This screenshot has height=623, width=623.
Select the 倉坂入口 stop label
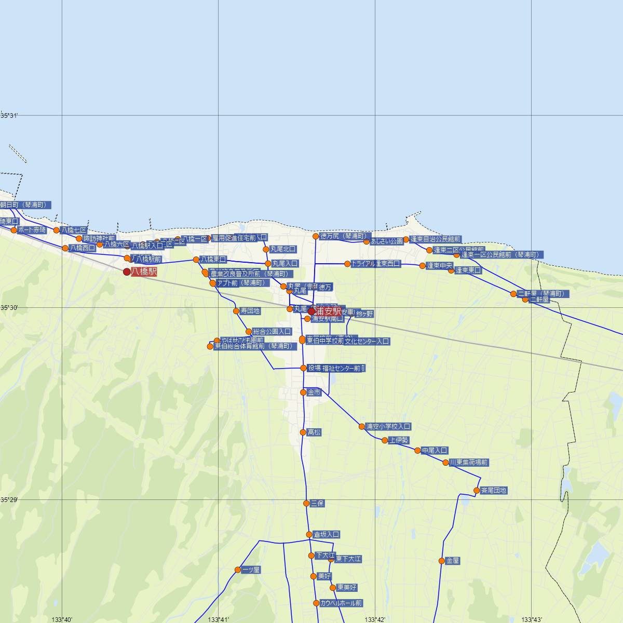coord(327,534)
